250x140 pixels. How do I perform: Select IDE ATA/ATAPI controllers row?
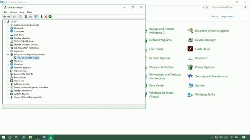pos(26,48)
